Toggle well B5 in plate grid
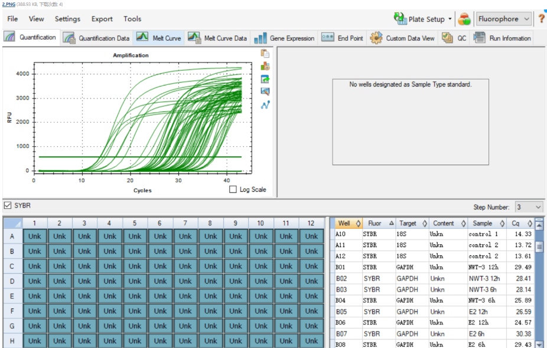 point(135,251)
